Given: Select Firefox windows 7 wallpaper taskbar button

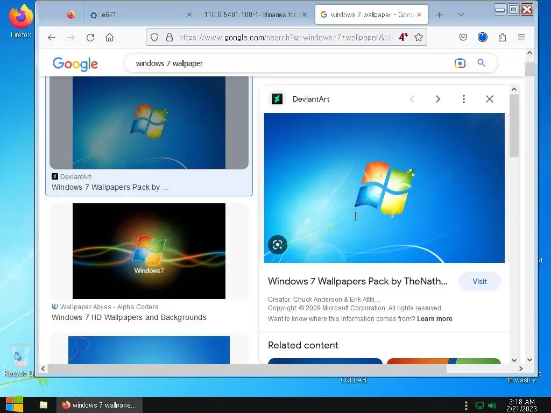Looking at the screenshot, I should [x=100, y=405].
